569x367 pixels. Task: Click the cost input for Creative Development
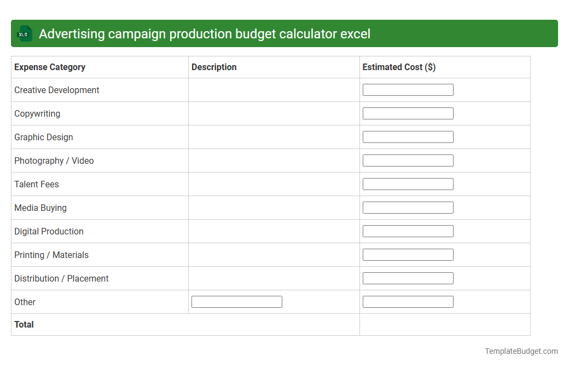coord(408,89)
